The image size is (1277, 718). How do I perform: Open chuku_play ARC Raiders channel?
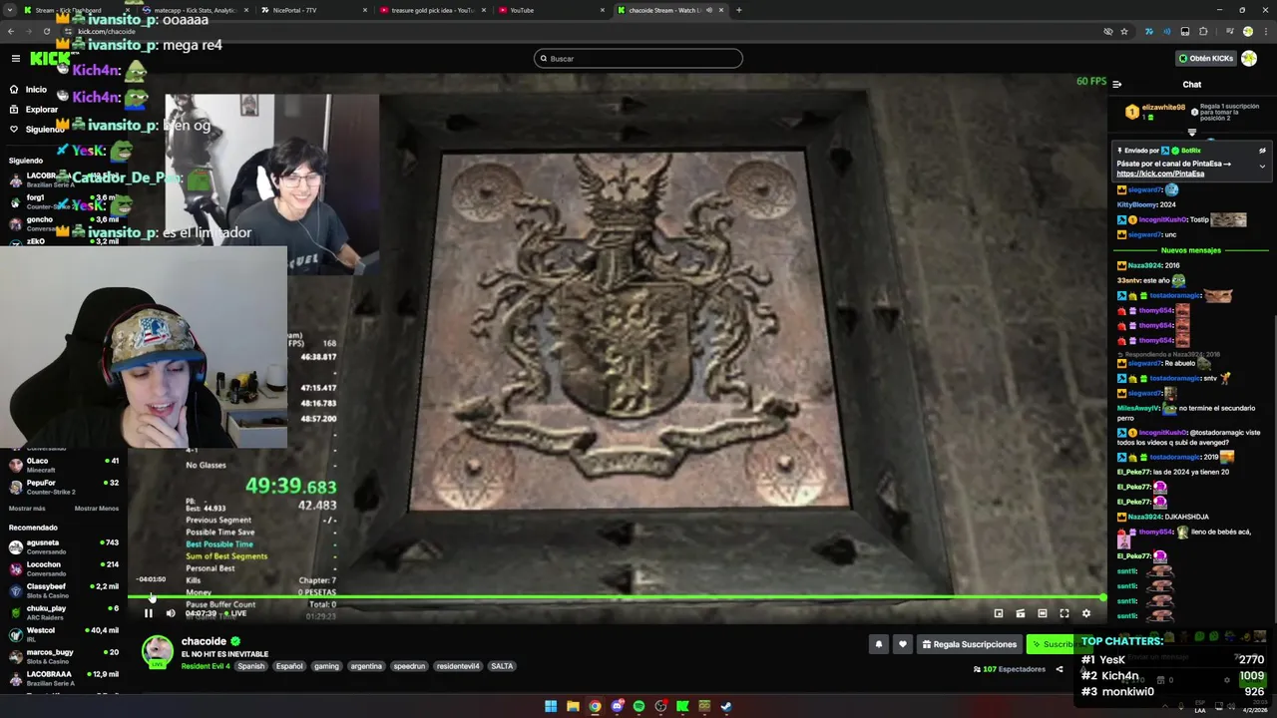pyautogui.click(x=64, y=612)
